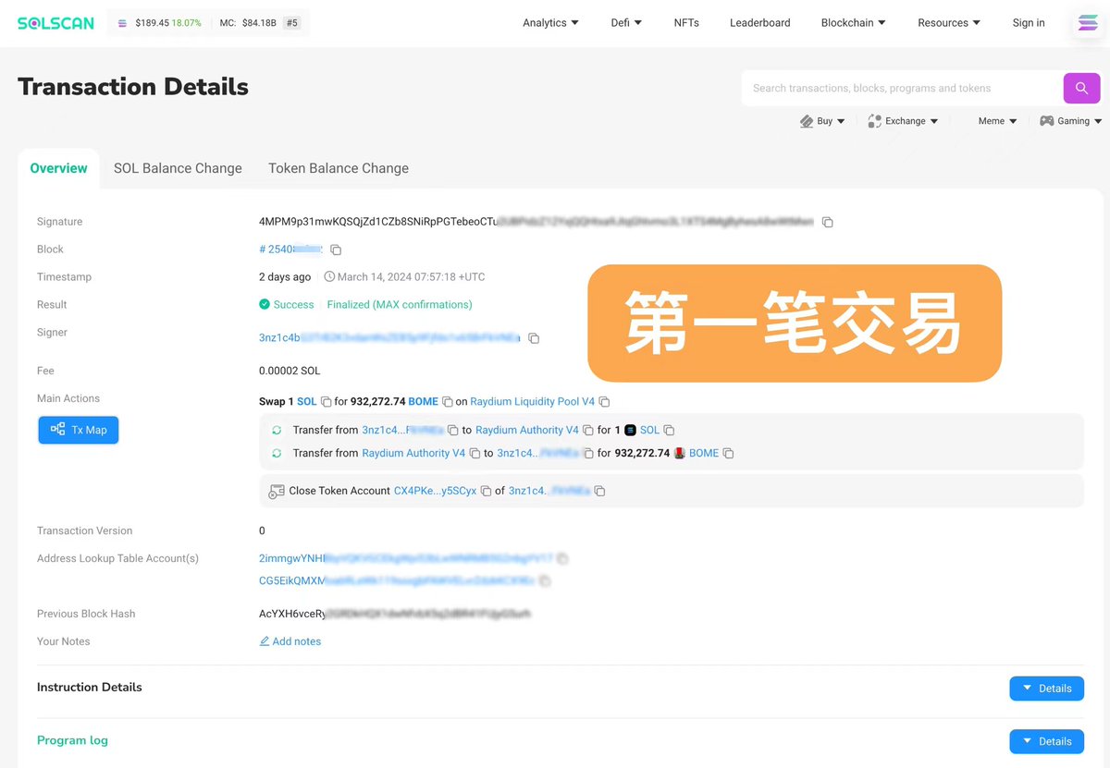Click the fee value 0.00002 SOL
Image resolution: width=1110 pixels, height=768 pixels.
point(290,371)
